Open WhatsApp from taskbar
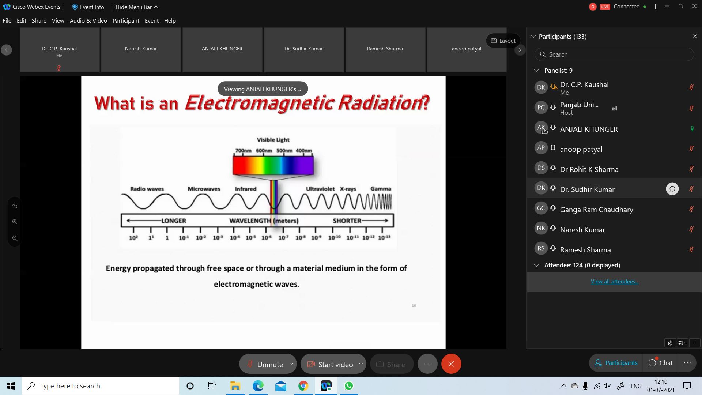This screenshot has height=395, width=702. [349, 386]
